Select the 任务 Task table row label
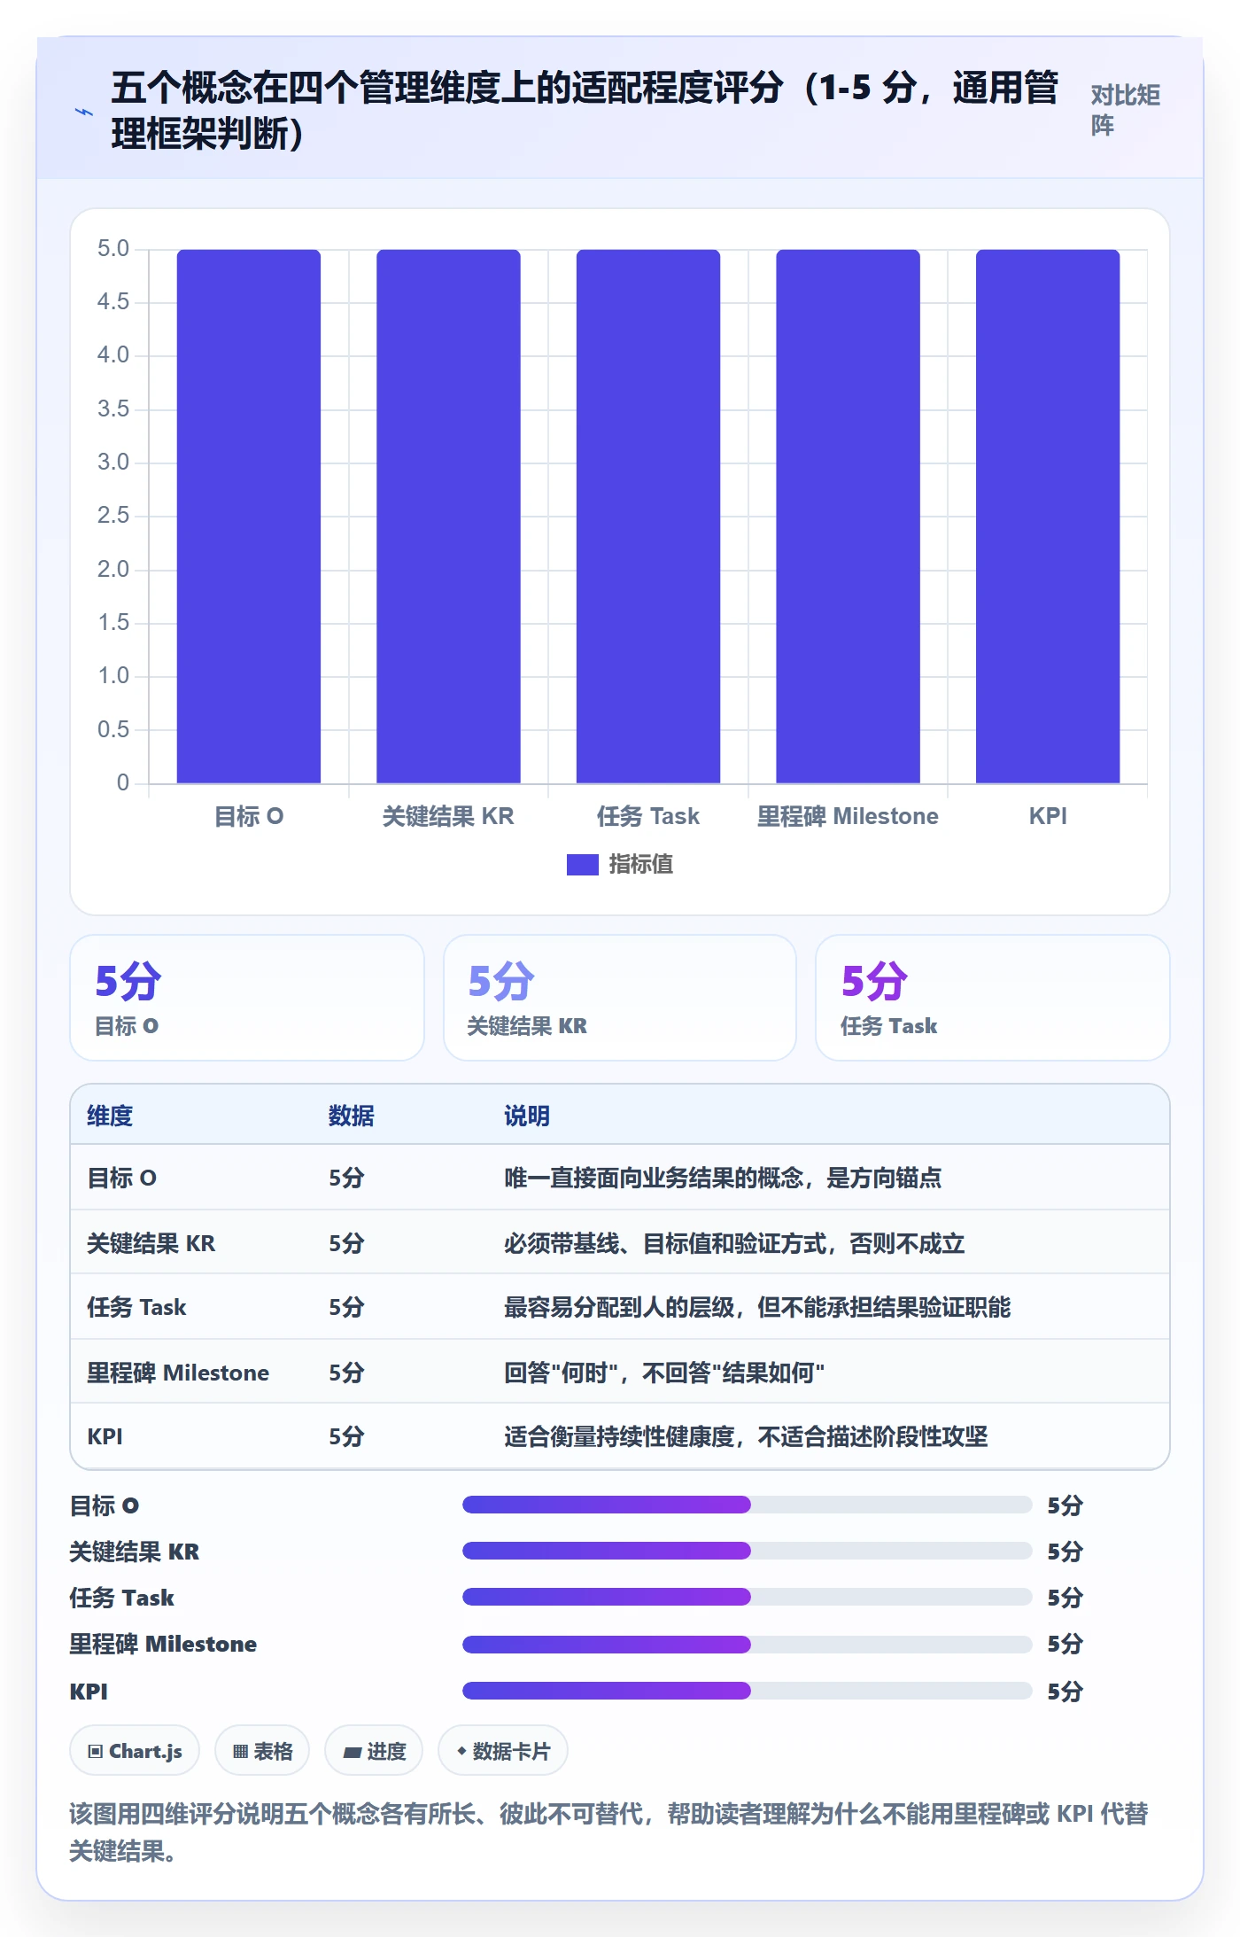This screenshot has height=1937, width=1240. [136, 1307]
